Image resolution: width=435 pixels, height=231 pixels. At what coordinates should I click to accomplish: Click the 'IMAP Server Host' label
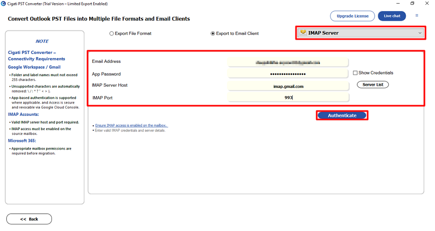point(110,85)
